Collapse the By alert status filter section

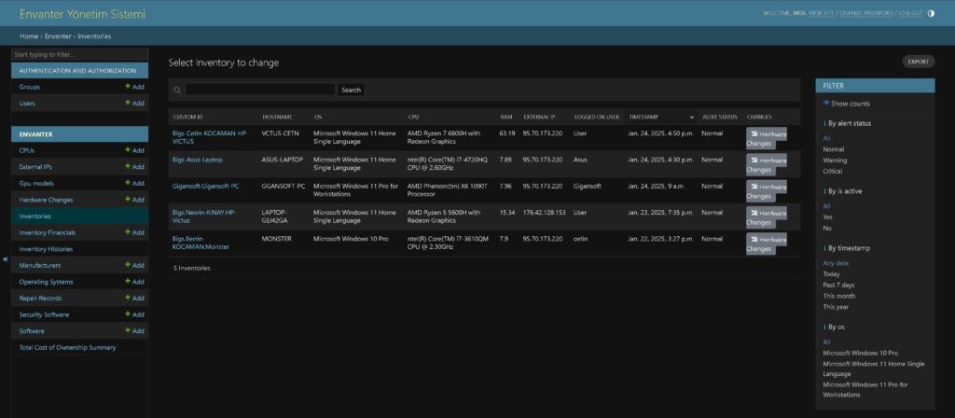(848, 123)
